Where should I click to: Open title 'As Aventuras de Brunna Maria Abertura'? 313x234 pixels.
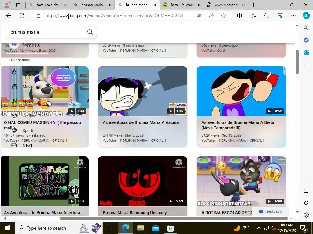[x=42, y=213]
